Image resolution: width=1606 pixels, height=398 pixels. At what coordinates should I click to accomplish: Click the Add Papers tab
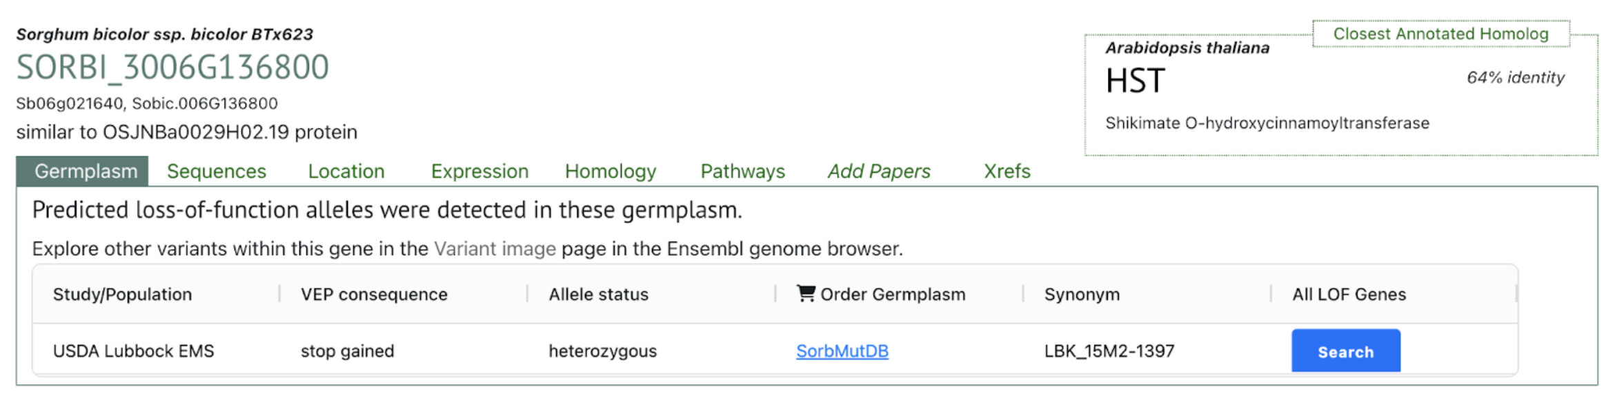(878, 171)
